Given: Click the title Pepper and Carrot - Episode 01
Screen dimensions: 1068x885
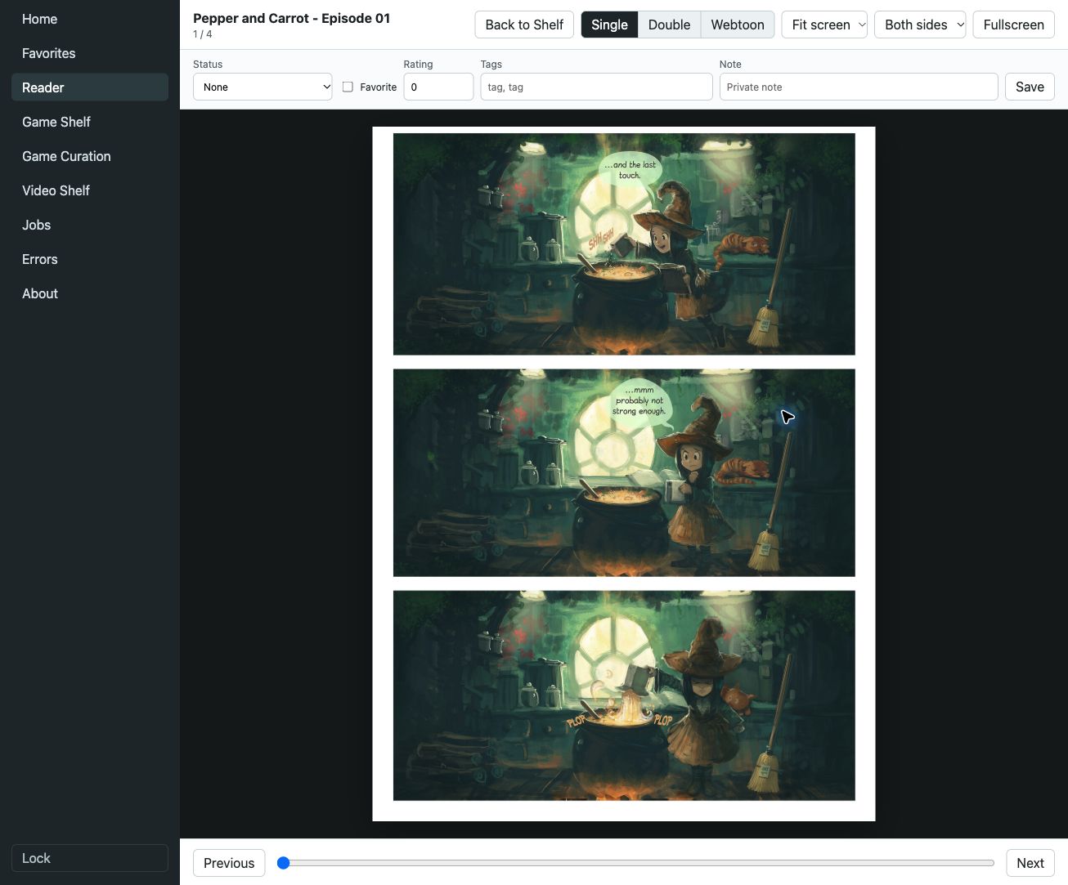Looking at the screenshot, I should point(291,18).
